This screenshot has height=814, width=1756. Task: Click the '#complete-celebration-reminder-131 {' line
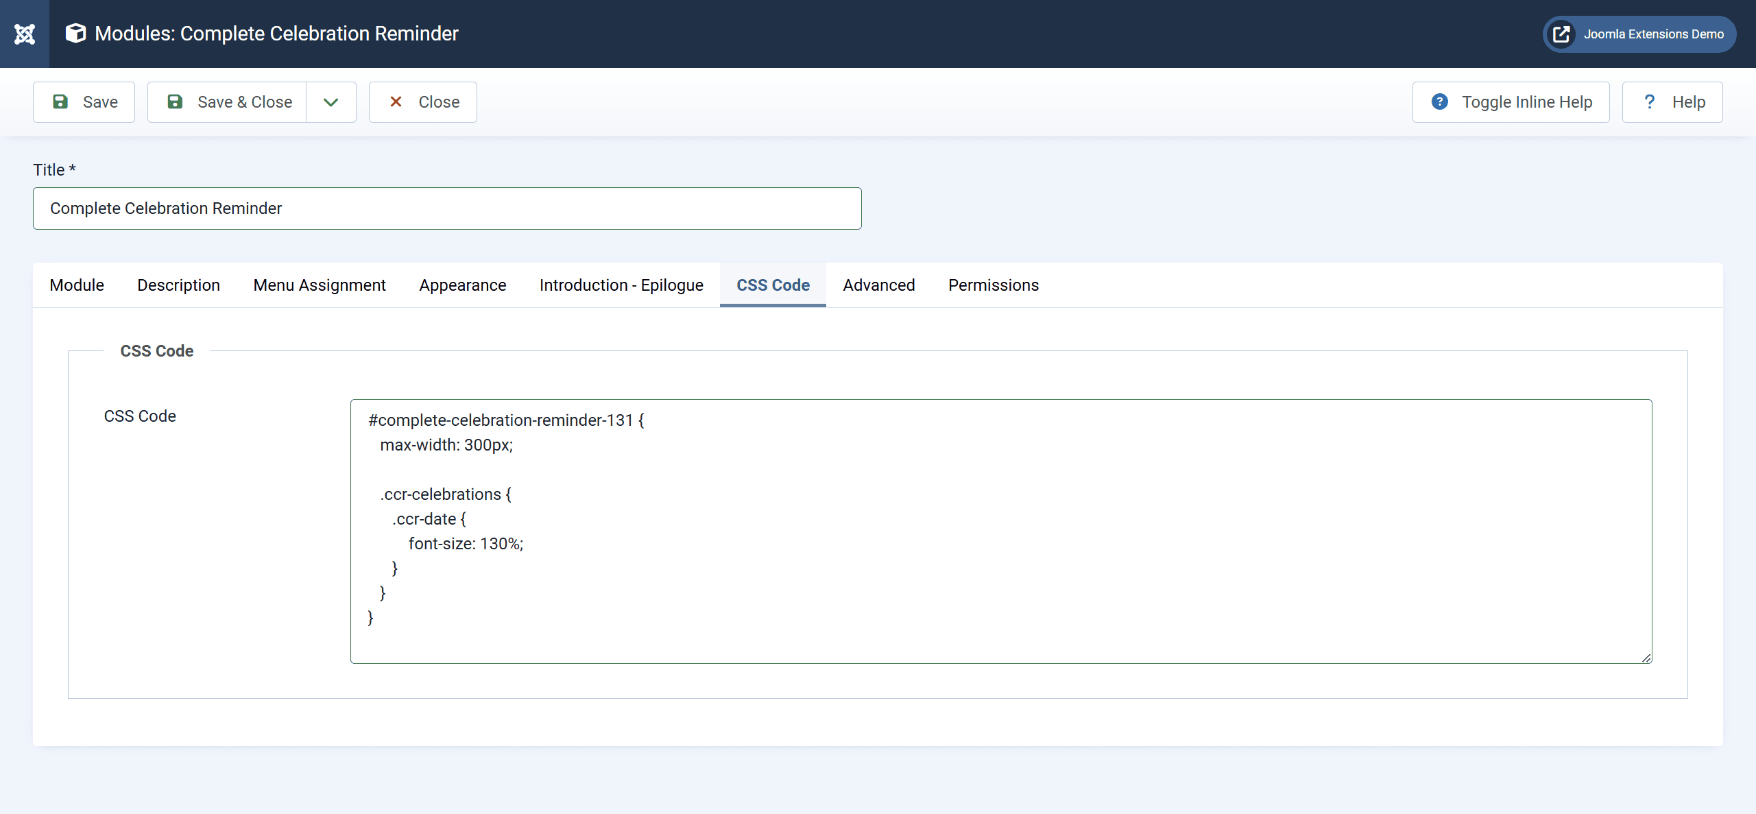[507, 420]
